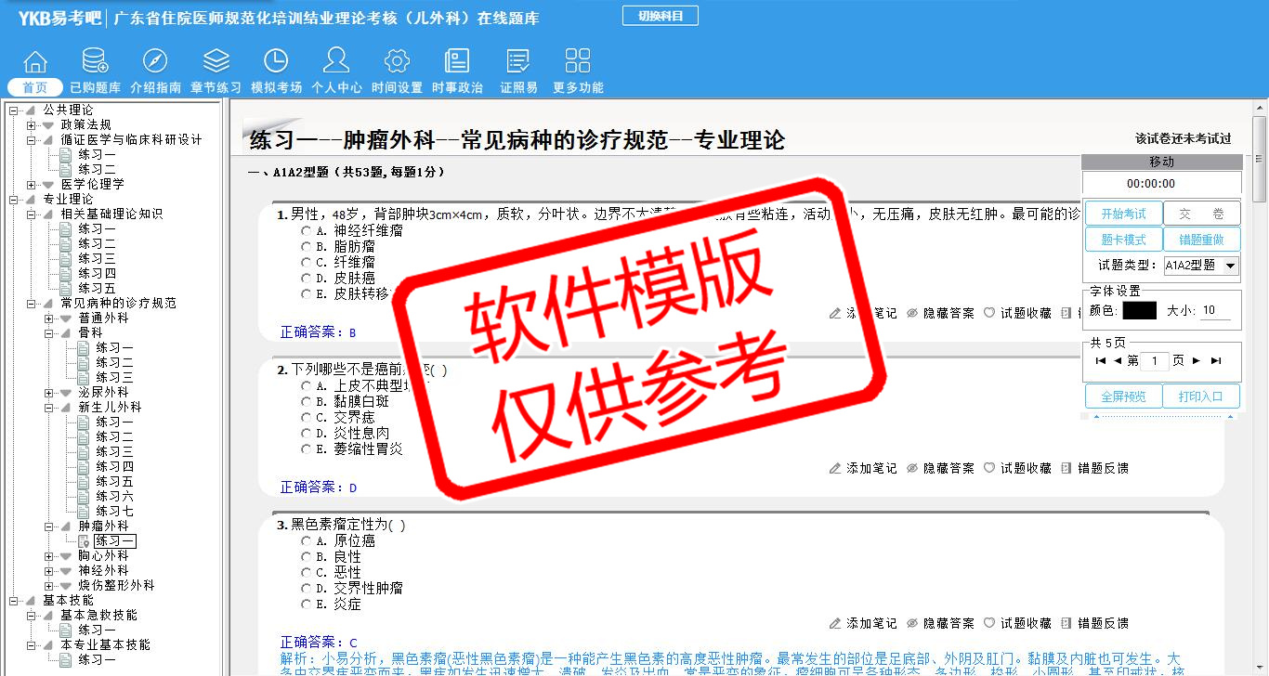1269x676 pixels.
Task: Open 时间设置 gear icon
Action: (x=397, y=62)
